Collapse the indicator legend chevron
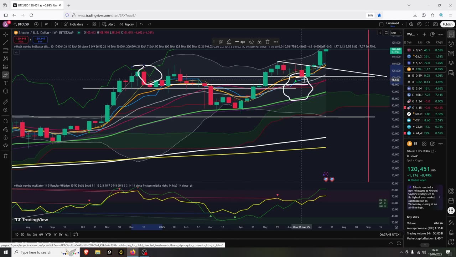Viewport: 456px width, 257px height. (16, 52)
